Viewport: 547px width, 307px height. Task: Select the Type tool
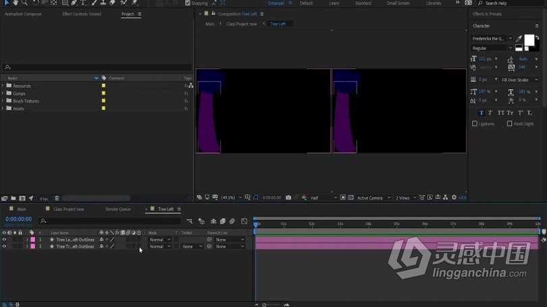83,3
